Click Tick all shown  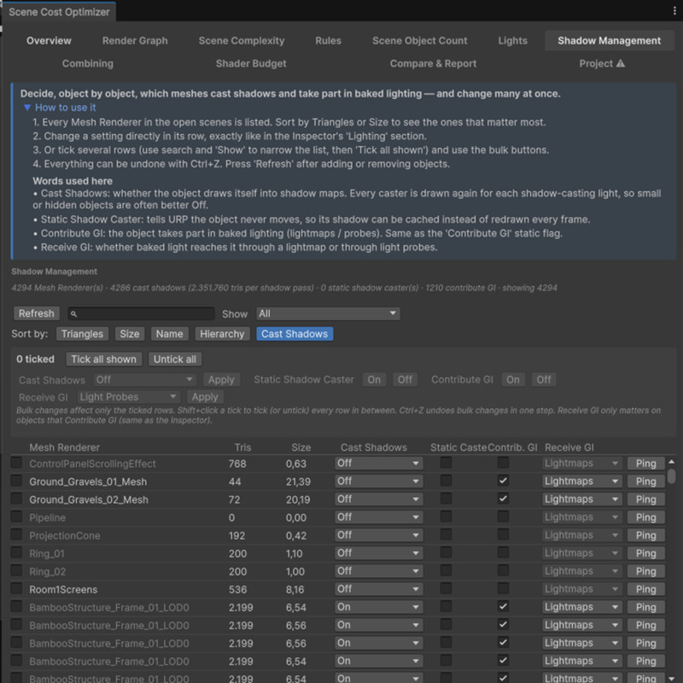(x=103, y=359)
